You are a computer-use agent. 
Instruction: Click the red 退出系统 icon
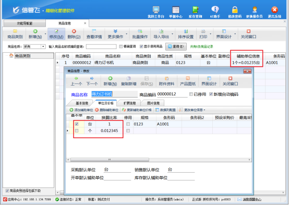274,12
